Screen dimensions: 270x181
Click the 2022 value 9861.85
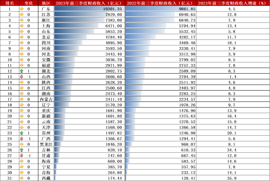tap(187, 9)
